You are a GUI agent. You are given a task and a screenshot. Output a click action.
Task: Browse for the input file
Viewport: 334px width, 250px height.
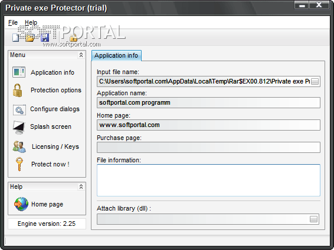[315, 82]
